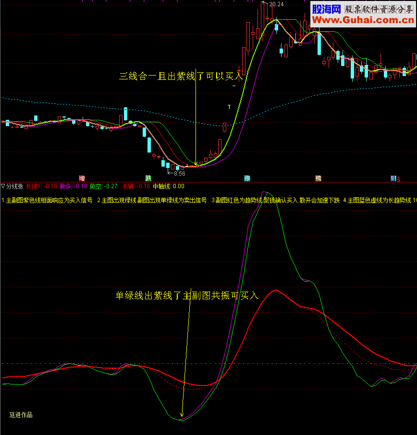Click the 股海网 logo text

(x=326, y=9)
